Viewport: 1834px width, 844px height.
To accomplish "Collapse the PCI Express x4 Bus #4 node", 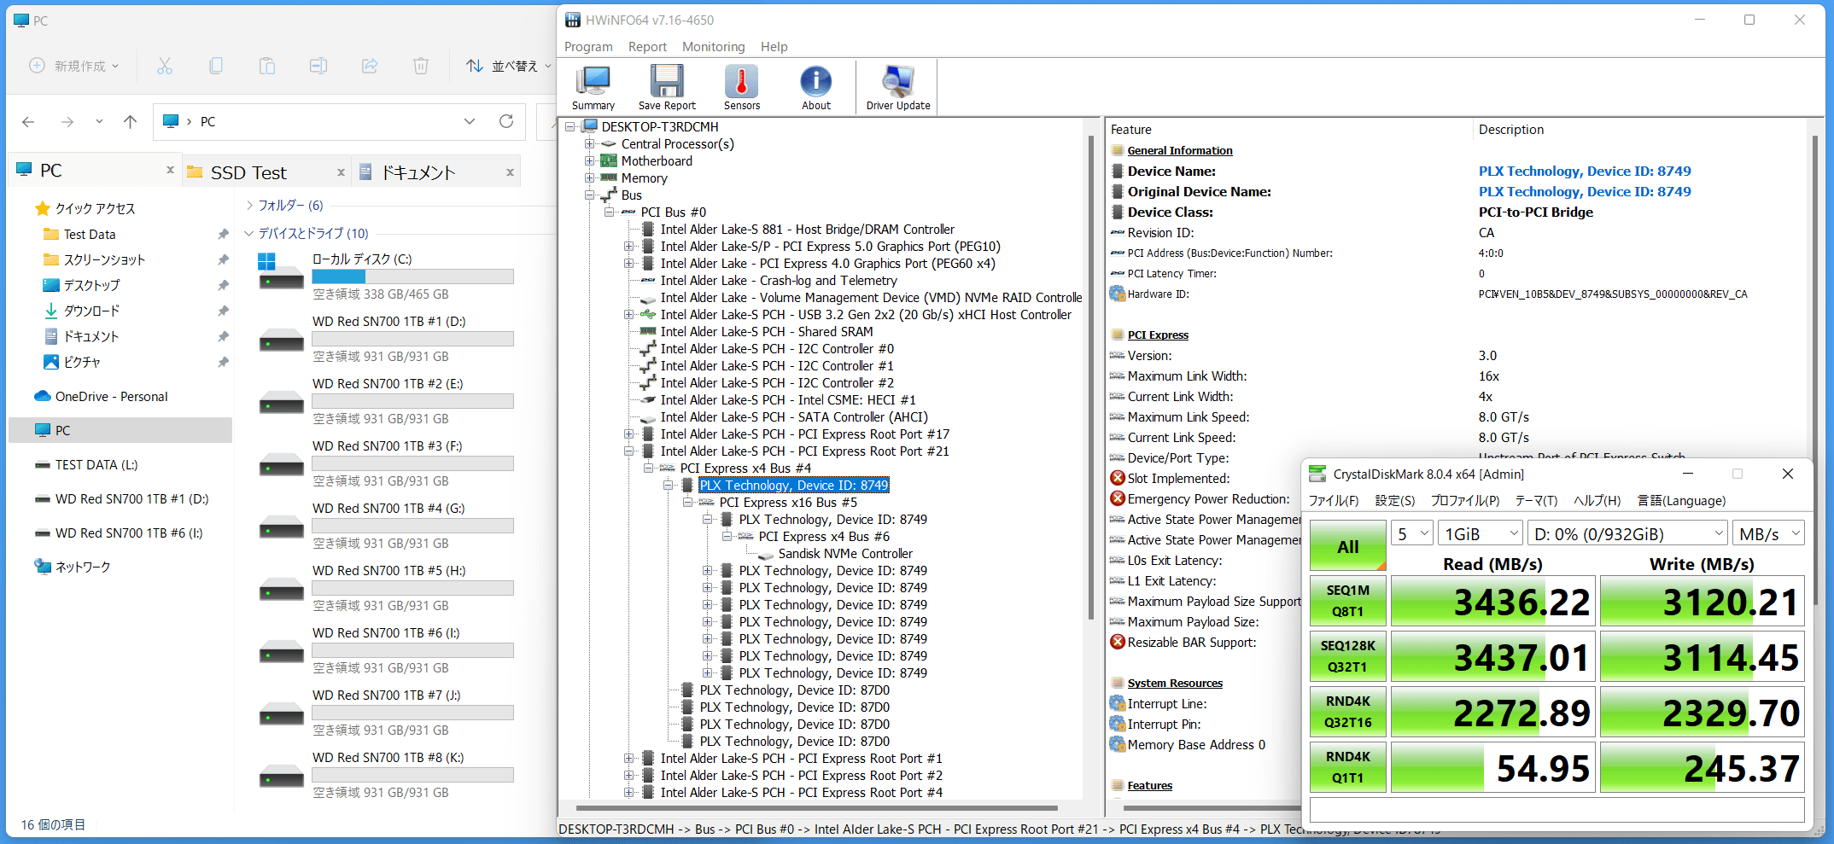I will (649, 469).
